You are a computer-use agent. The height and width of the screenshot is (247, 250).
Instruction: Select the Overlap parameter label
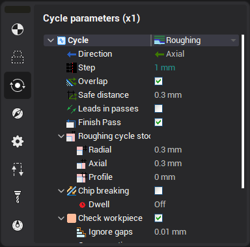92,81
